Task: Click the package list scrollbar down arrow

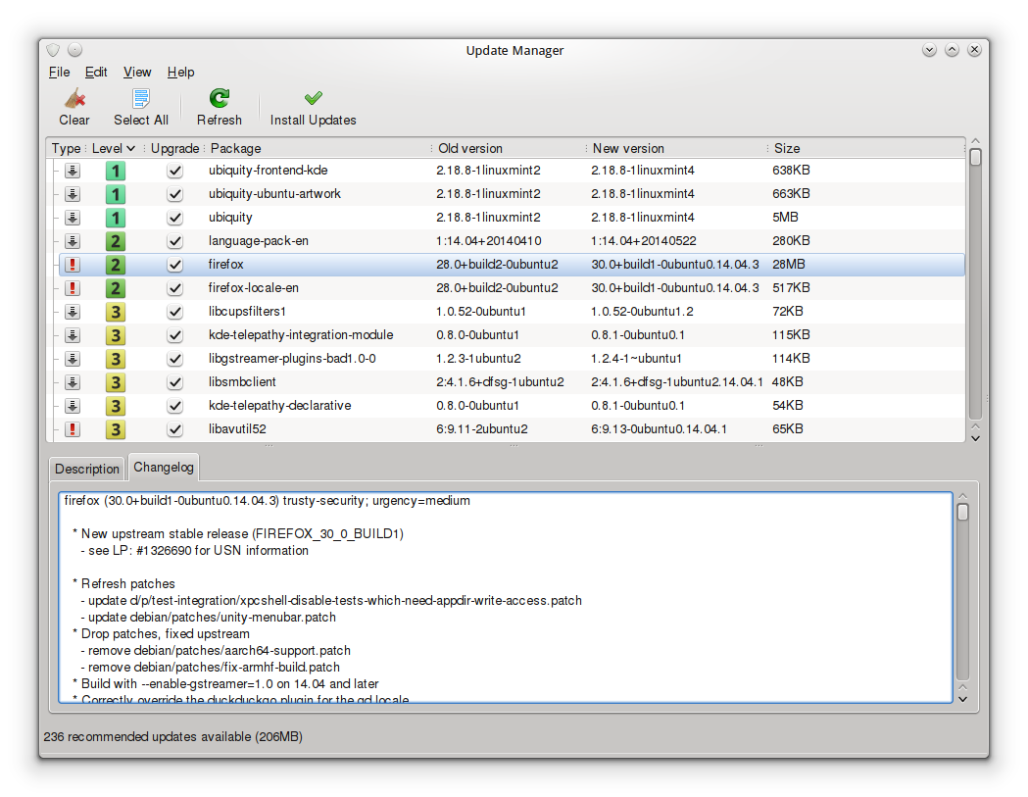Action: (x=975, y=438)
